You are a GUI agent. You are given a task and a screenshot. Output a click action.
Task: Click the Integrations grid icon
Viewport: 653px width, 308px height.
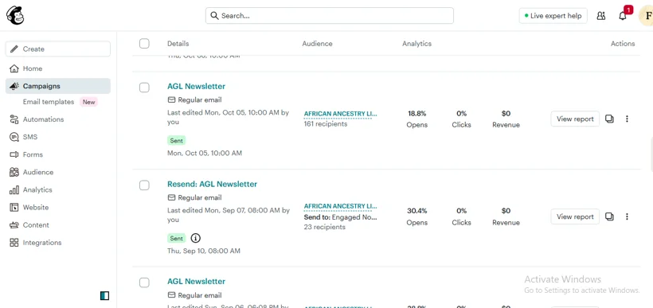[x=14, y=243]
